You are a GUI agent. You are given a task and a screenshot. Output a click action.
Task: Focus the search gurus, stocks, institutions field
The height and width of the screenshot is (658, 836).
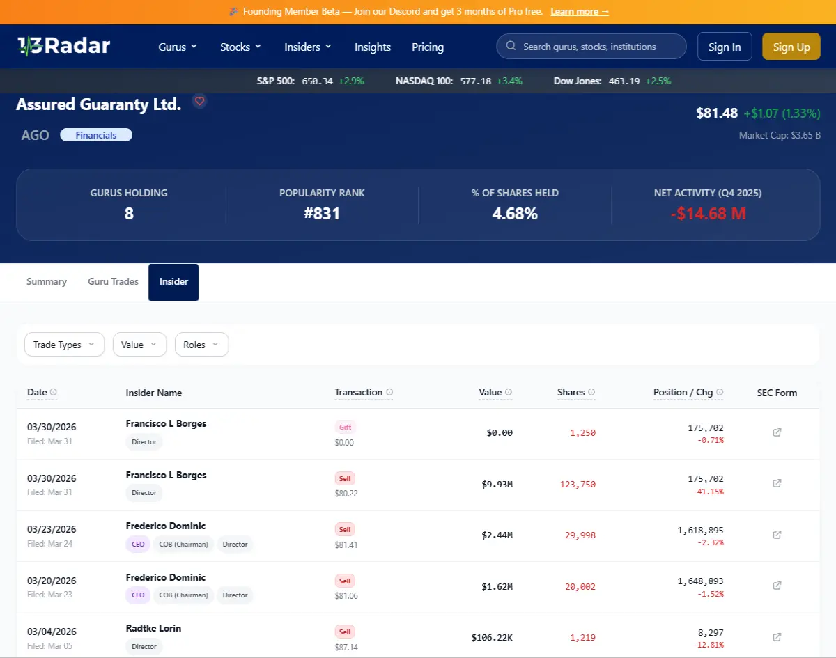pyautogui.click(x=591, y=47)
